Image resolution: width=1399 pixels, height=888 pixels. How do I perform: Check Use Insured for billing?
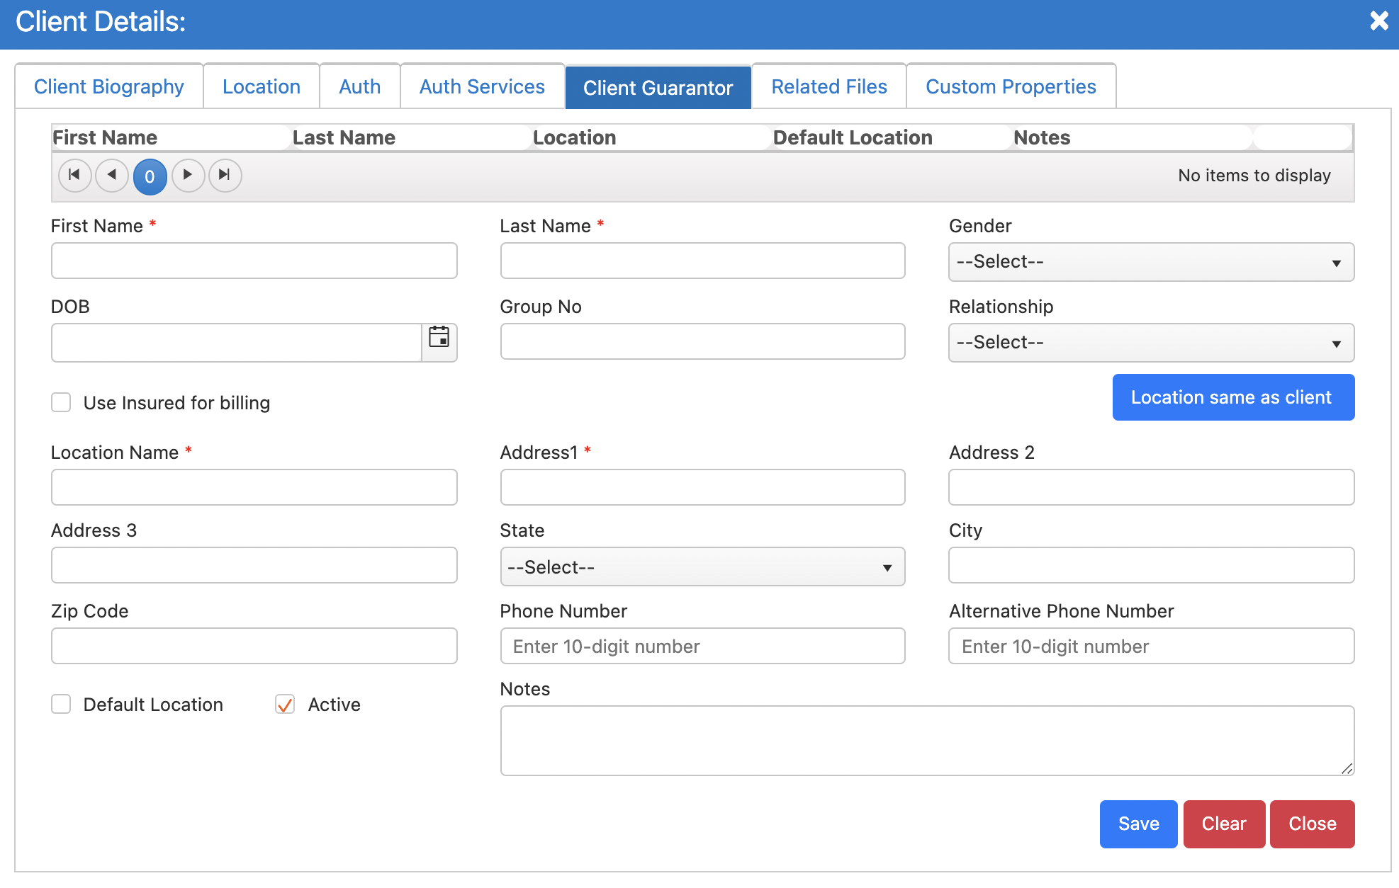62,403
